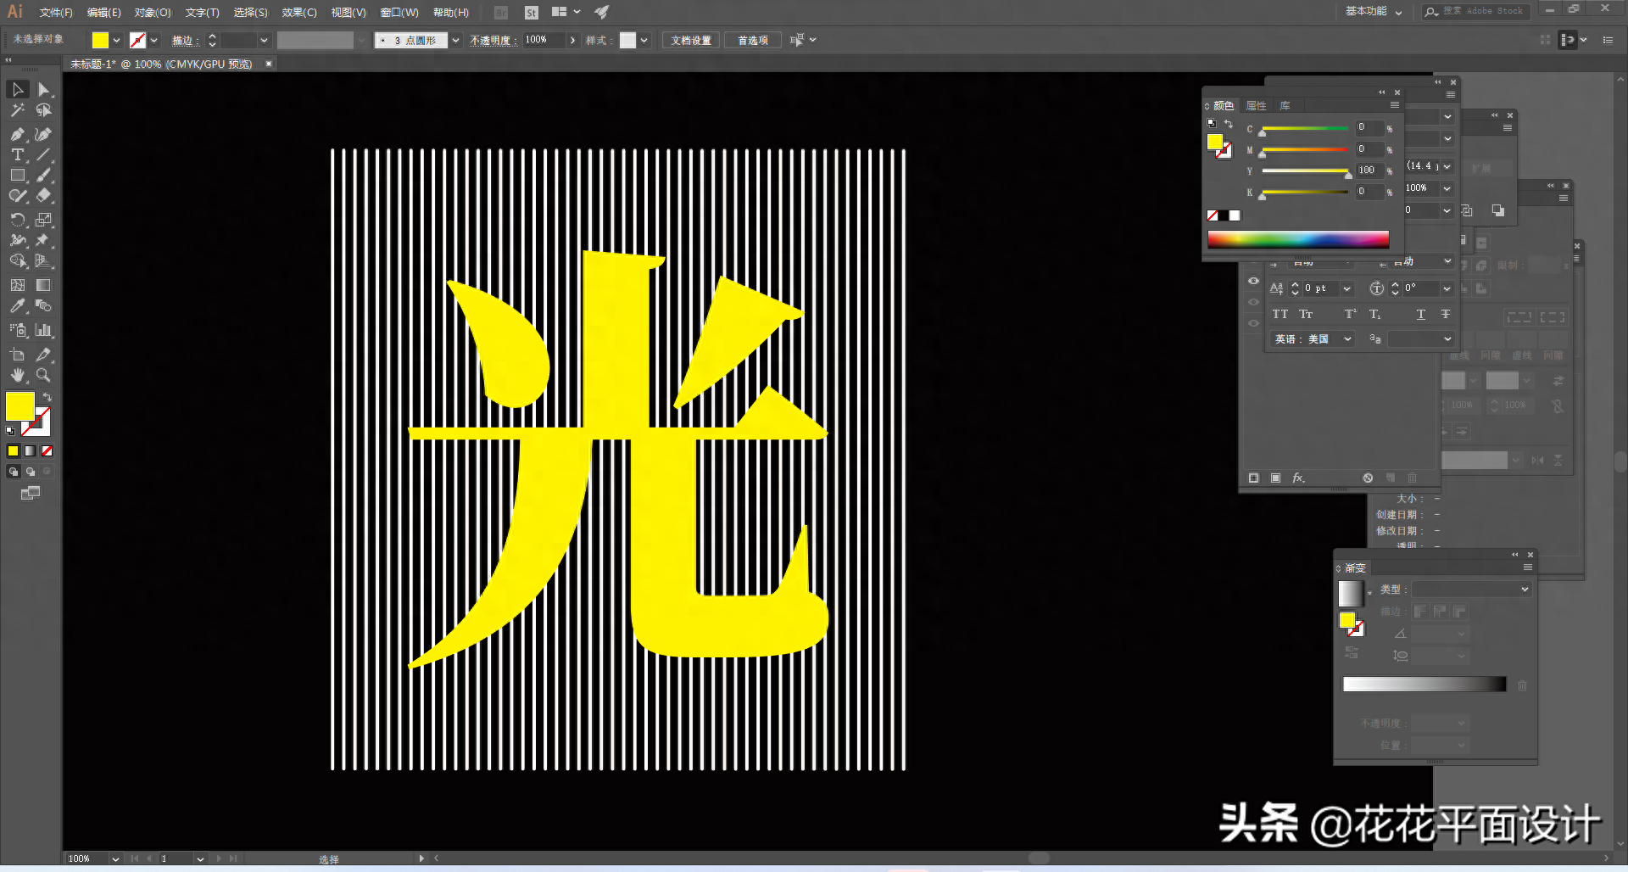Toggle the first layer's eye visibility icon
Image resolution: width=1628 pixels, height=872 pixels.
tap(1253, 281)
